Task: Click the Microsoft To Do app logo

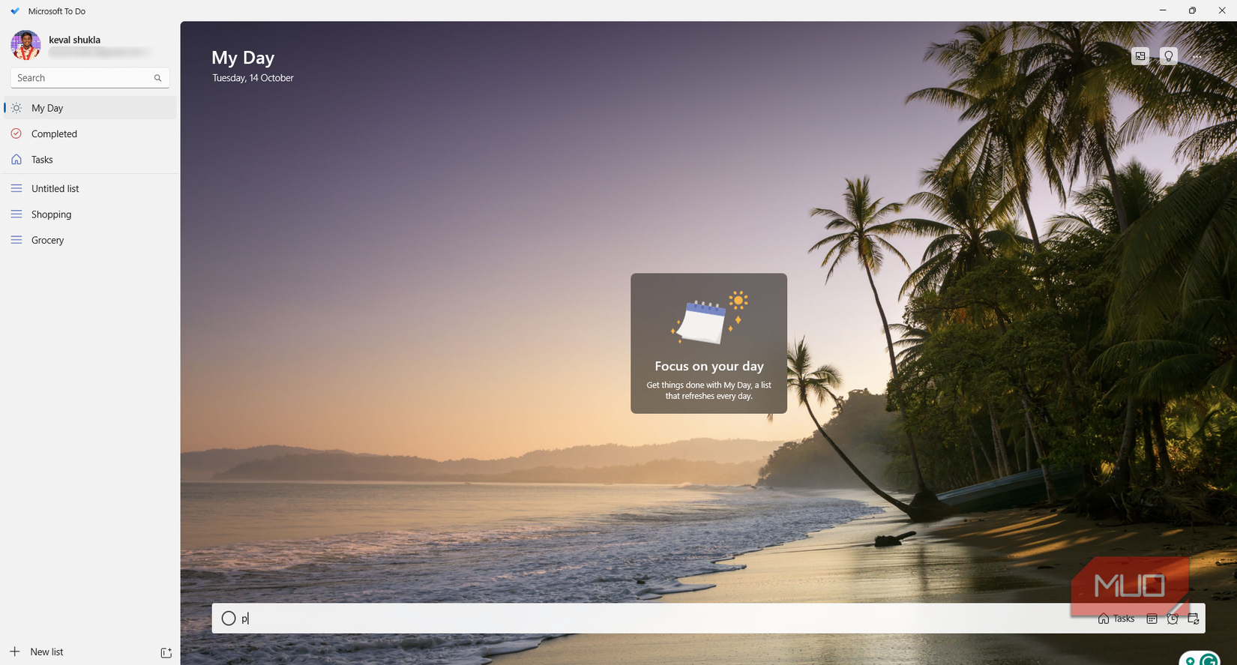Action: point(15,11)
